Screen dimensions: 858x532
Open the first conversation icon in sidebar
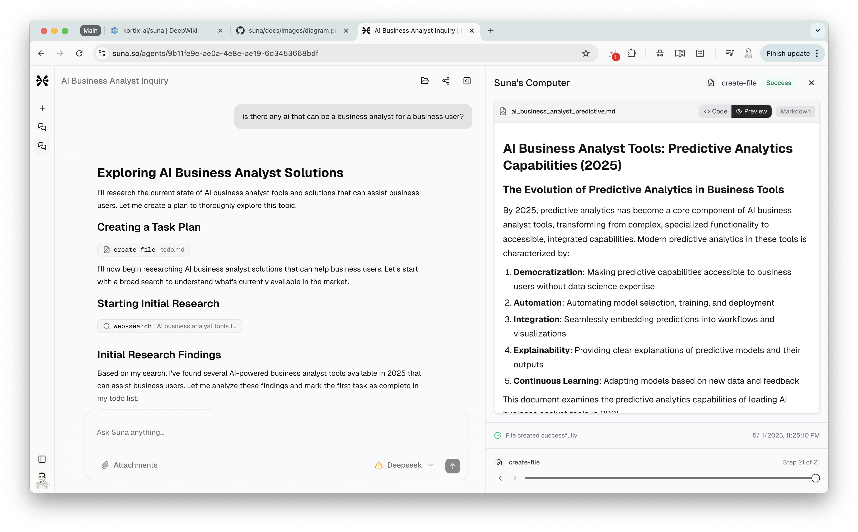(x=42, y=127)
